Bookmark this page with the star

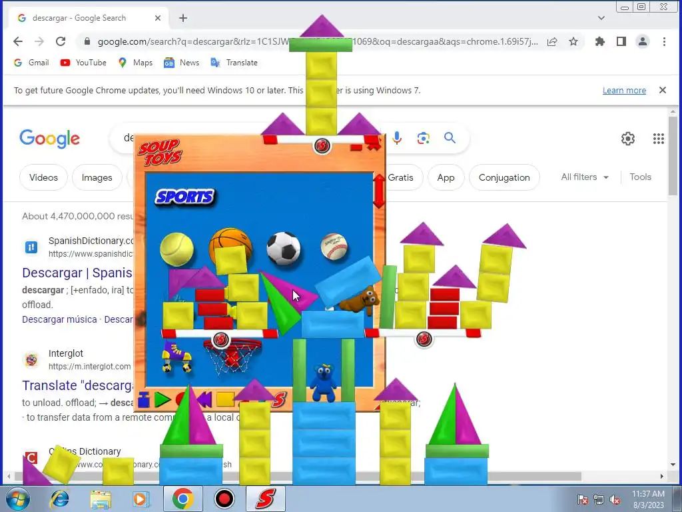tap(573, 42)
